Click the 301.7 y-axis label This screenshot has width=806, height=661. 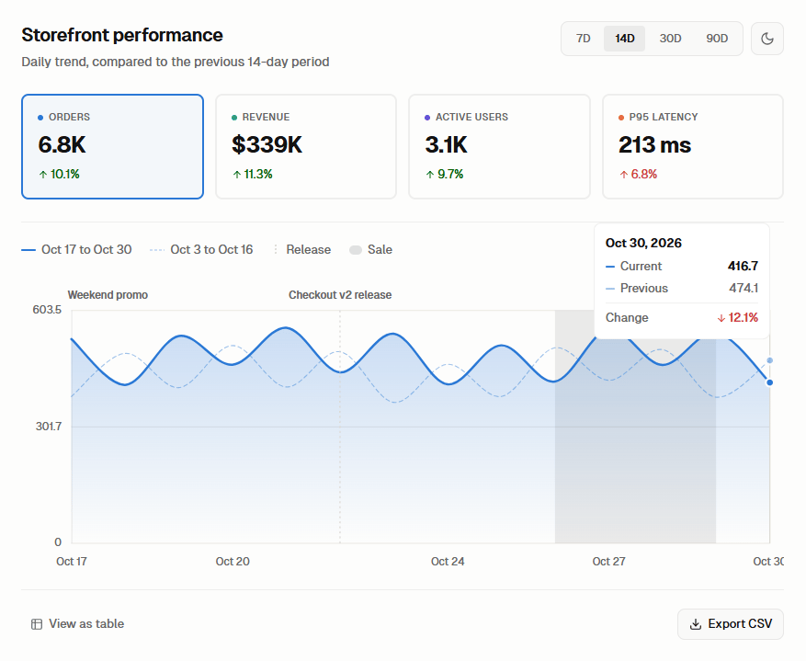tap(49, 426)
